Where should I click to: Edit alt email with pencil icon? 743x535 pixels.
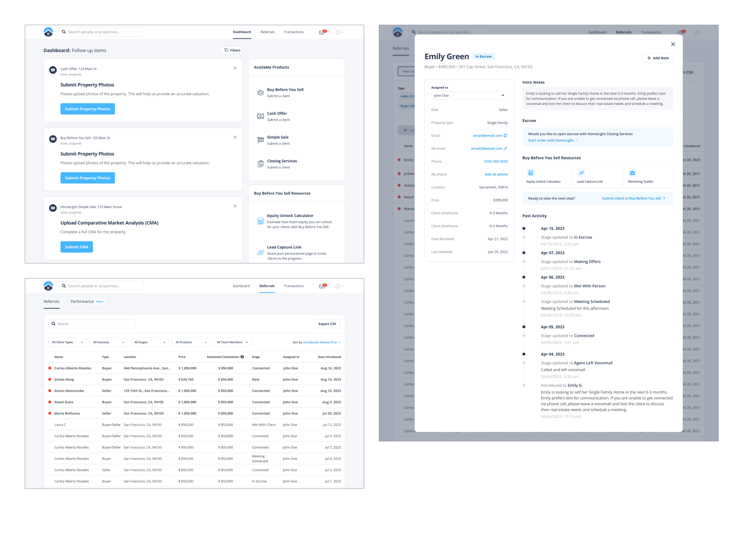(x=505, y=149)
